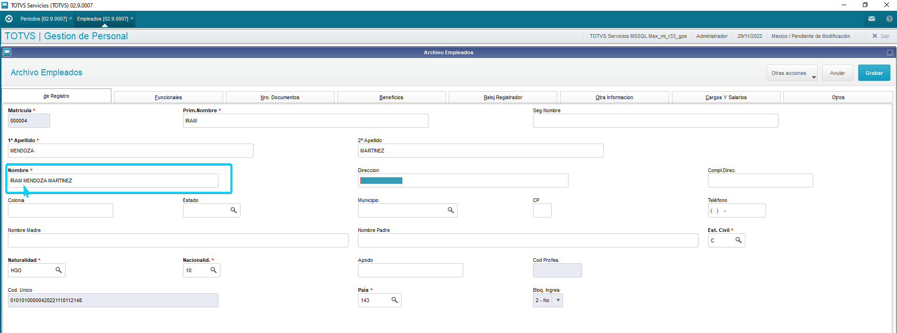
Task: Restore the TOTVS Servicios window size
Action: 865,5
